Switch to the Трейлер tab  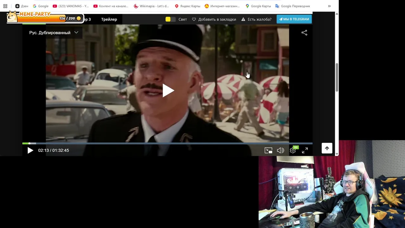tap(109, 19)
